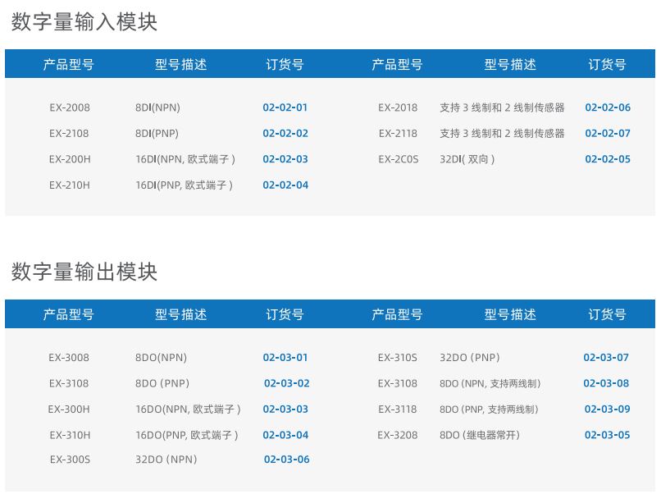Image resolution: width=661 pixels, height=494 pixels.
Task: Open order link 02-03-05
Action: tap(607, 435)
